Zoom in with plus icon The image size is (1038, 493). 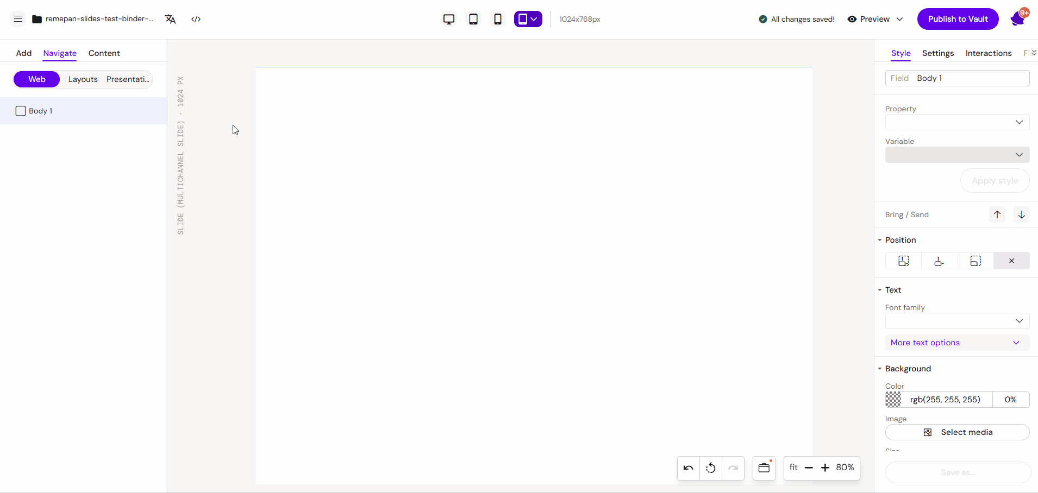point(825,468)
